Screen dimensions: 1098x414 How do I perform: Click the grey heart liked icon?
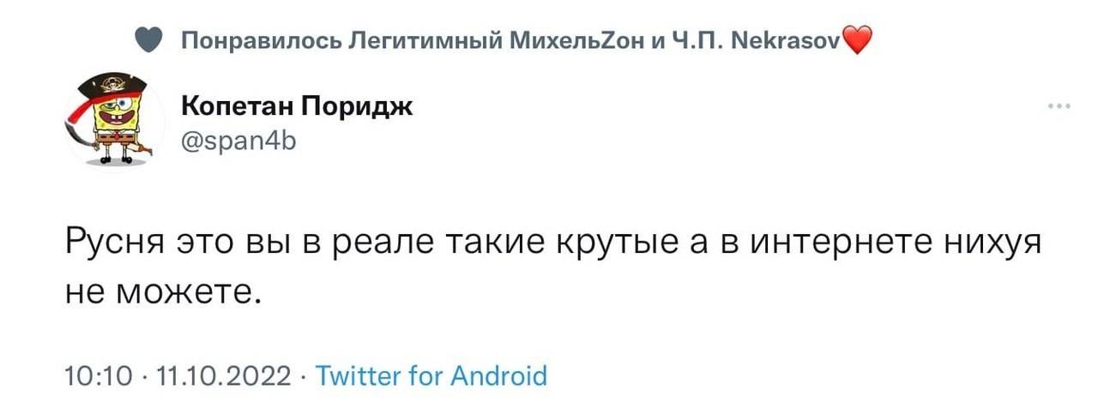click(148, 40)
